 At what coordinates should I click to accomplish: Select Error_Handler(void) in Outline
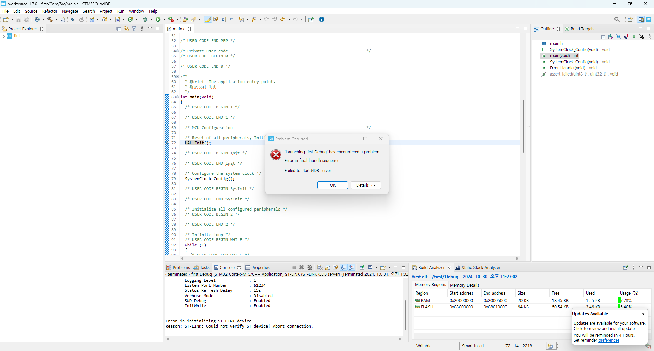pos(569,68)
